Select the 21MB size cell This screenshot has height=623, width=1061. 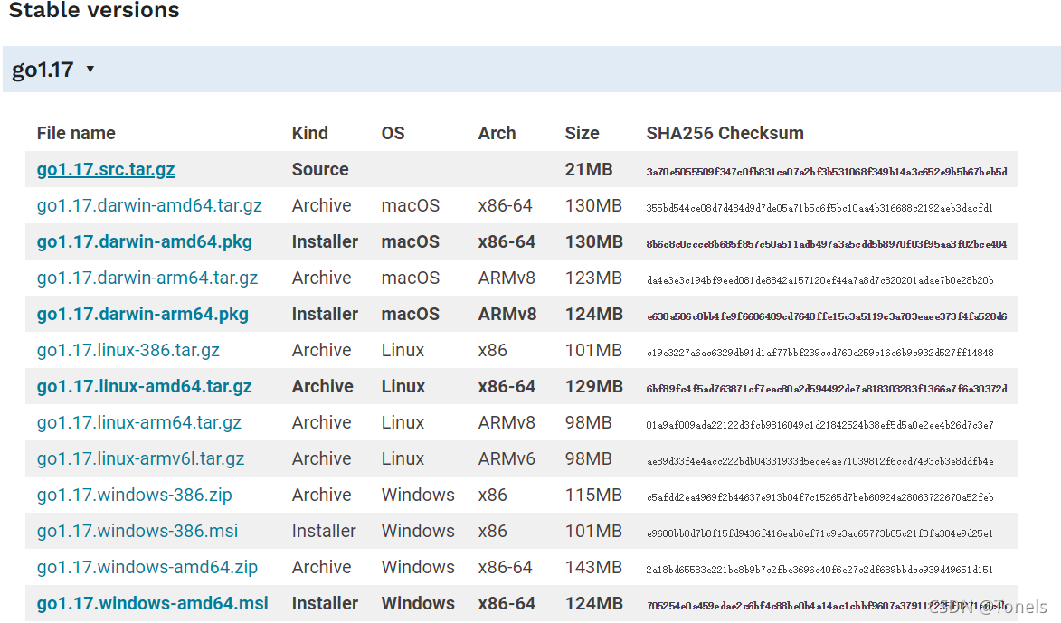(589, 169)
